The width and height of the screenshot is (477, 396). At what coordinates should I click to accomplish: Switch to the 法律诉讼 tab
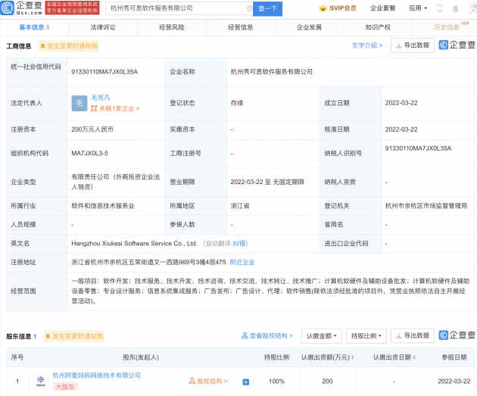coord(103,27)
